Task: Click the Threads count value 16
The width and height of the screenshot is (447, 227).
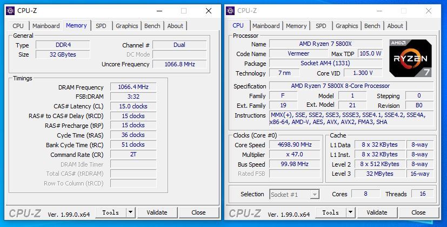Action: click(423, 194)
